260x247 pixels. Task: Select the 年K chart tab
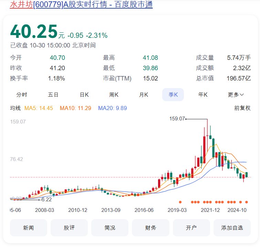(203, 95)
